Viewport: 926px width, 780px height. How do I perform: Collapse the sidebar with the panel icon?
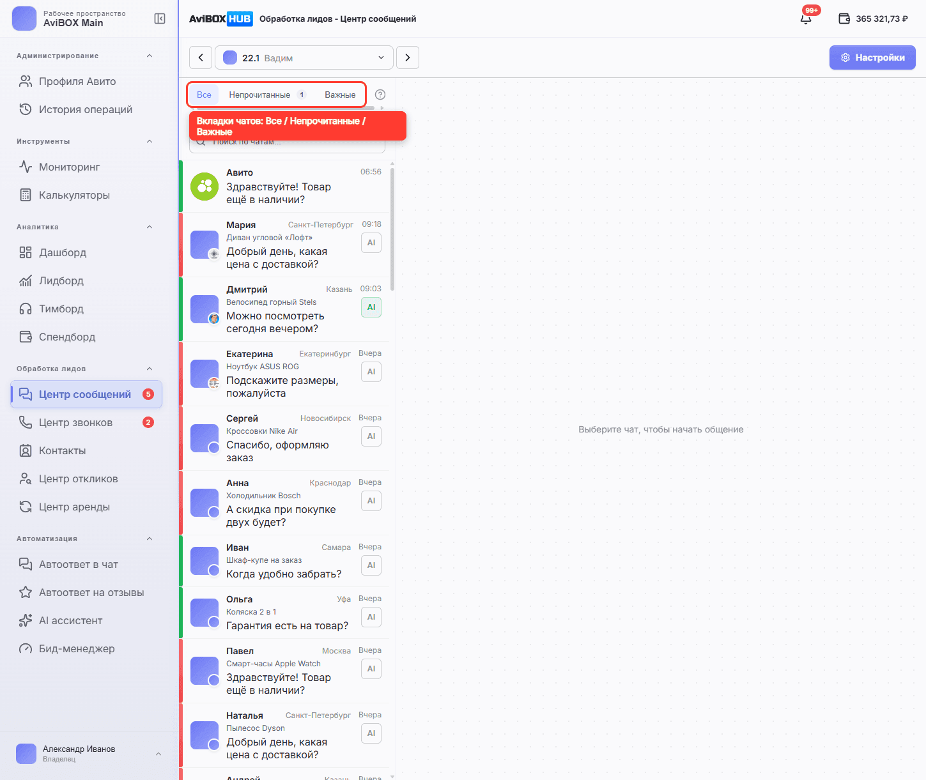tap(160, 19)
